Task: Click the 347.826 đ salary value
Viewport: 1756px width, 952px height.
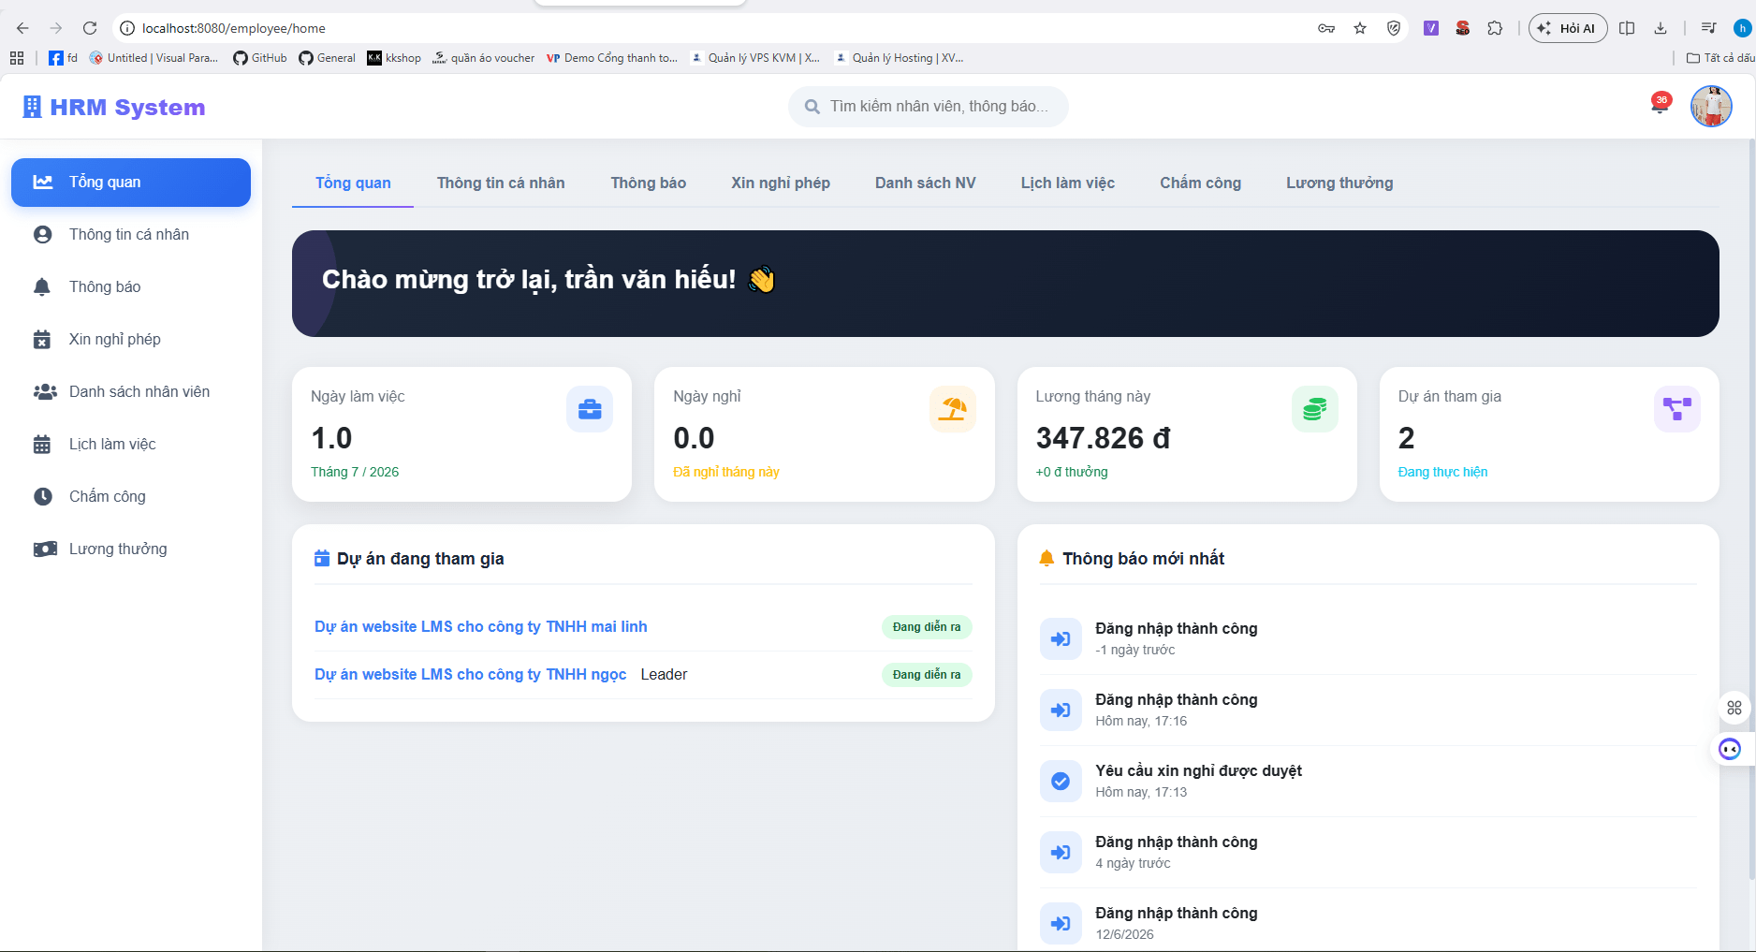Action: 1103,438
